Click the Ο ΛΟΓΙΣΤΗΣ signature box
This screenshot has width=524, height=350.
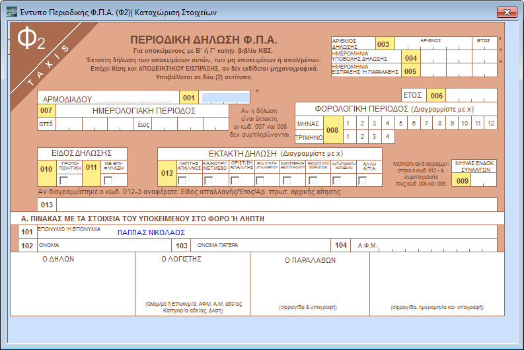coord(192,284)
